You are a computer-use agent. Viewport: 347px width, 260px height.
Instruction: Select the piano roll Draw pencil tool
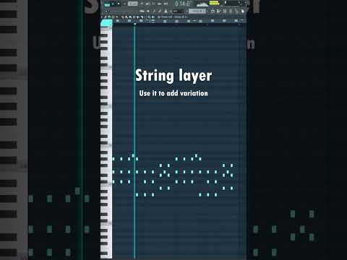[x=122, y=17]
